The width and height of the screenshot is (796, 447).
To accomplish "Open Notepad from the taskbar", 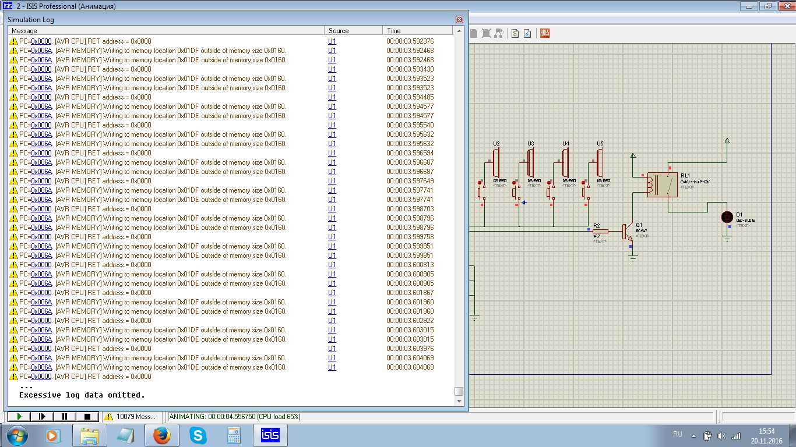I will (x=125, y=435).
